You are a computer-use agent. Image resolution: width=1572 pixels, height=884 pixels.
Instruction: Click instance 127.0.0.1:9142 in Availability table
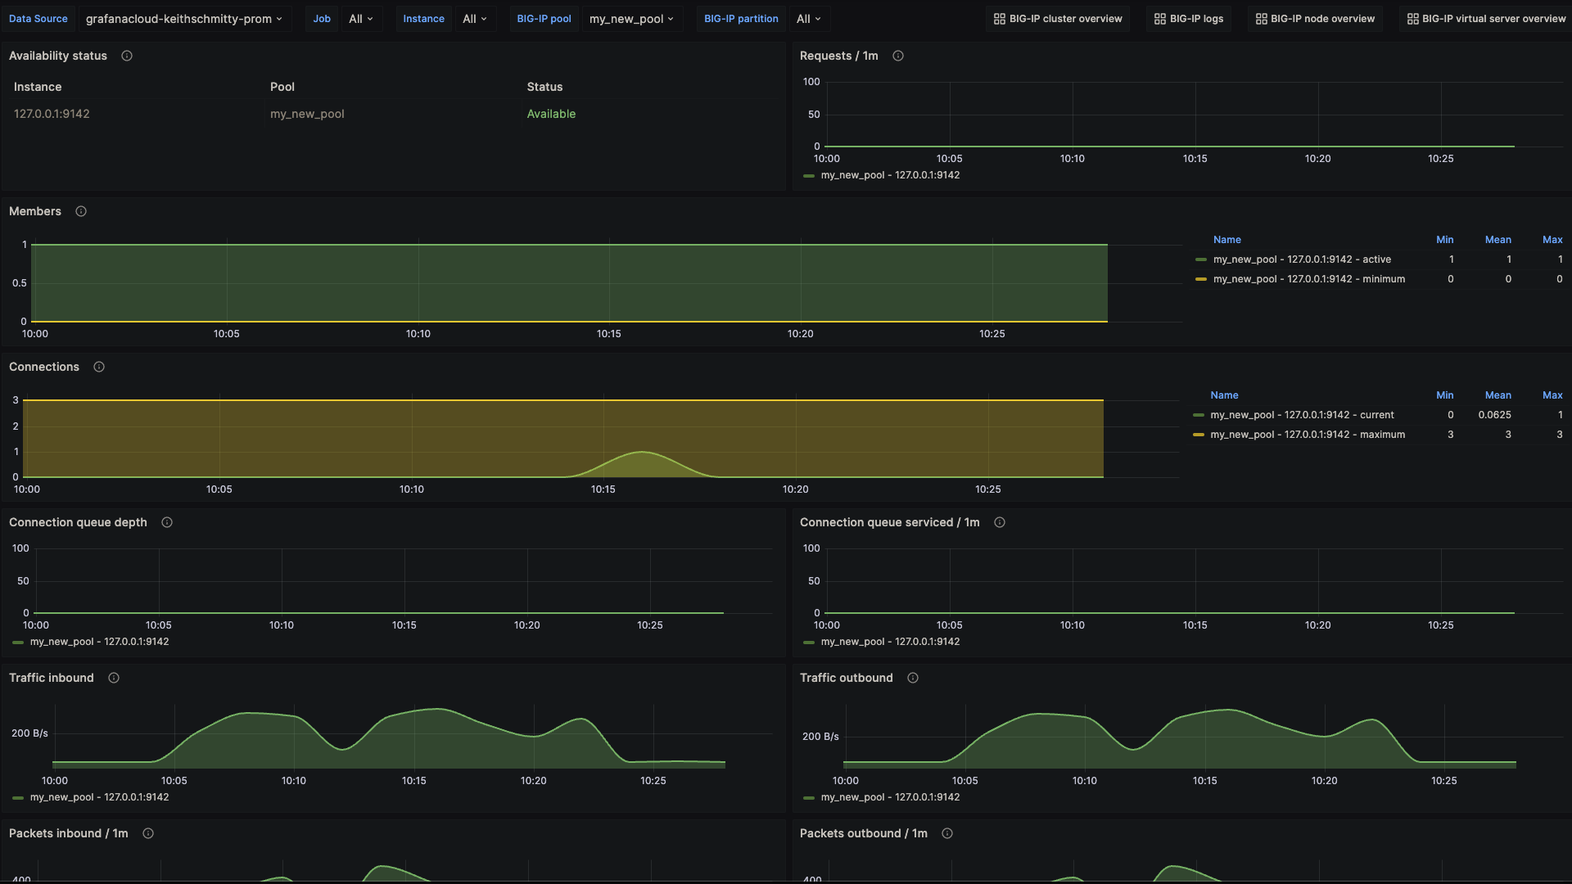51,114
